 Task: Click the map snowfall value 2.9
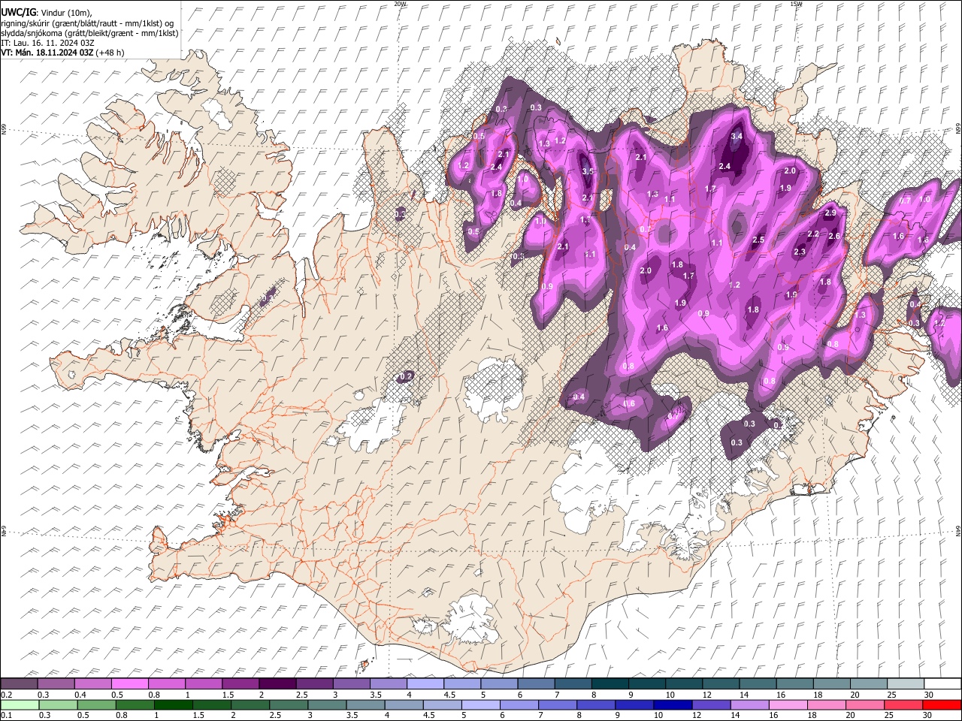point(830,213)
